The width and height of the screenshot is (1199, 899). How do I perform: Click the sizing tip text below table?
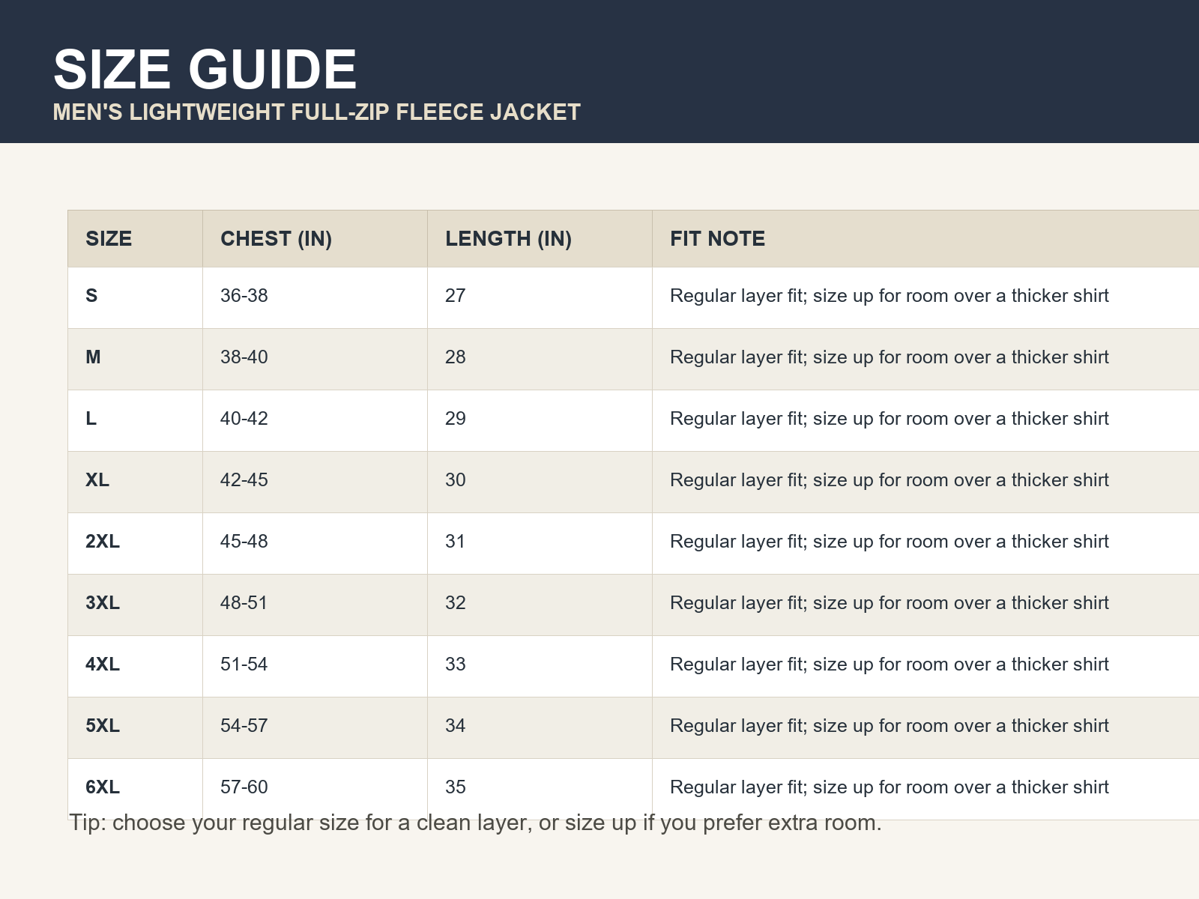click(x=476, y=823)
